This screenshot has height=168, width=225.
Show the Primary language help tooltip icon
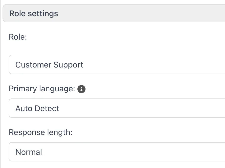[x=81, y=89]
